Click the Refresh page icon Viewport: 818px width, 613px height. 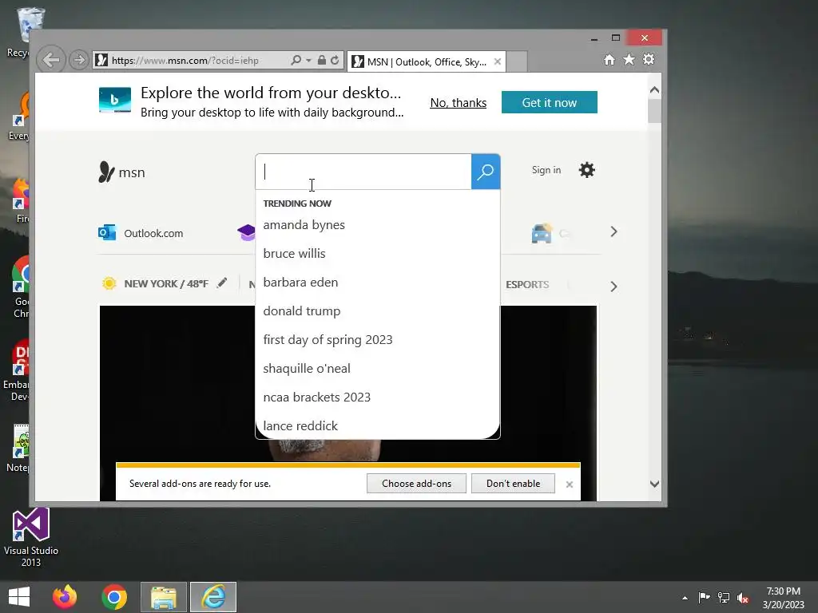[335, 60]
